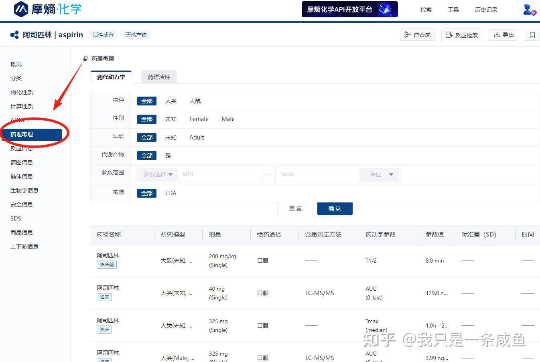Click the 确认 confirm button
The height and width of the screenshot is (362, 540).
pos(335,208)
